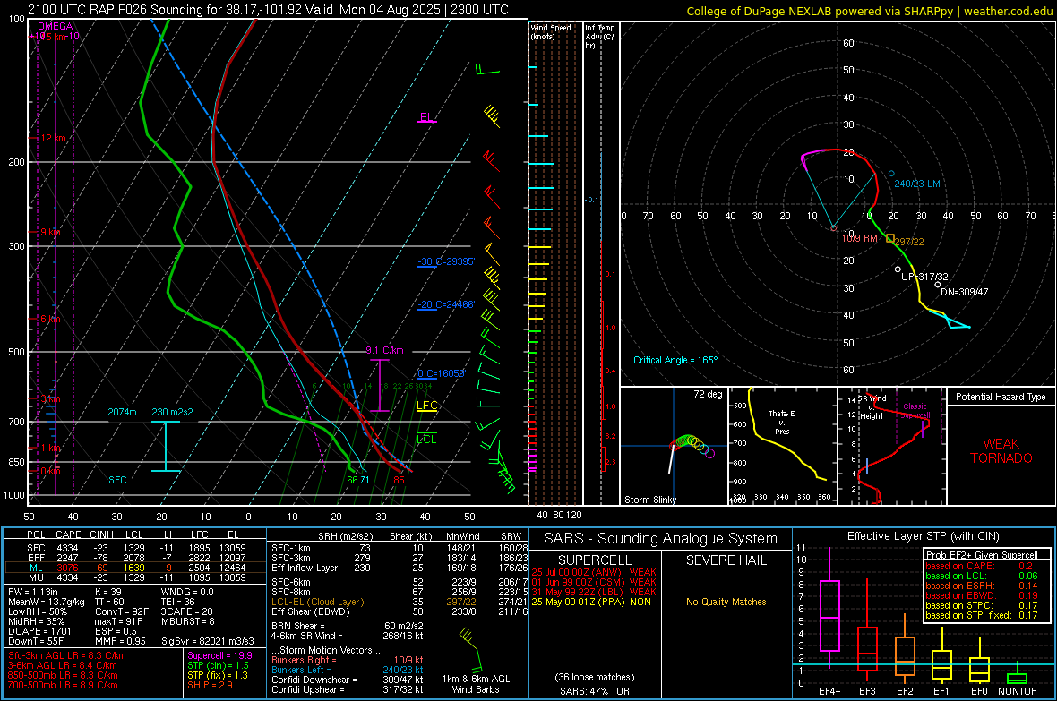This screenshot has width=1057, height=701.
Task: Click the 'SARS - Sounding Analogue System' title
Action: [660, 538]
